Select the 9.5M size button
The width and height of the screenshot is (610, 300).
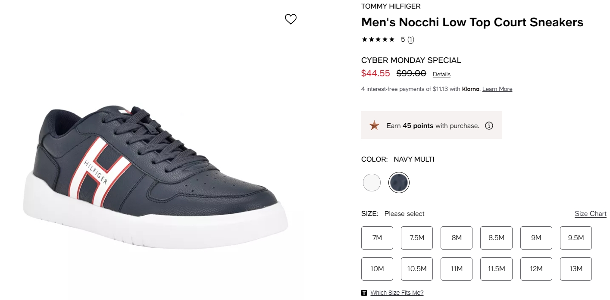pos(576,238)
